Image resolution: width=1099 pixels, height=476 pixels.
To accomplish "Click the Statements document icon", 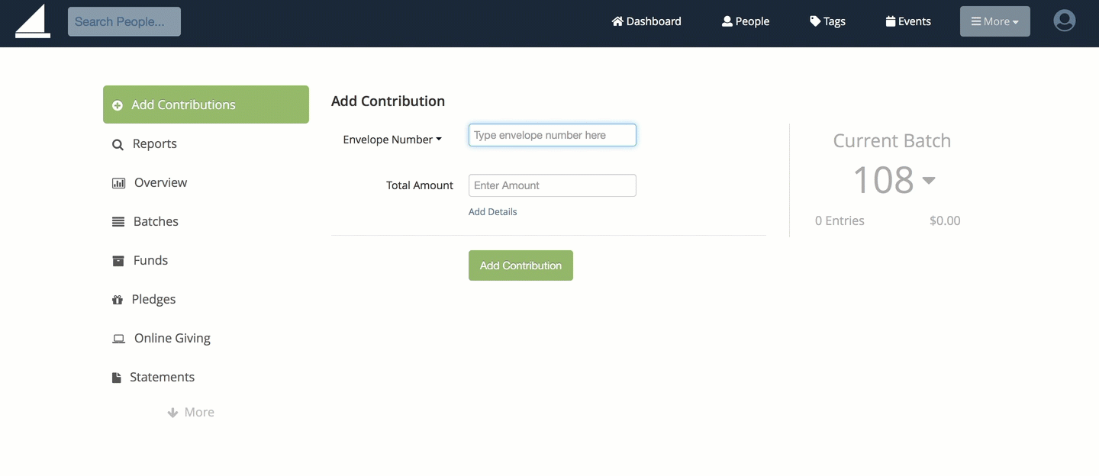I will [x=117, y=378].
